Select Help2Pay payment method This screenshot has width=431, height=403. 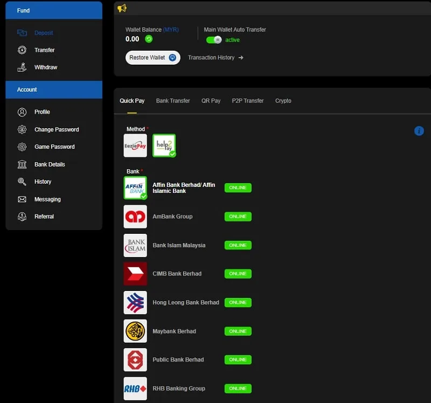click(164, 145)
